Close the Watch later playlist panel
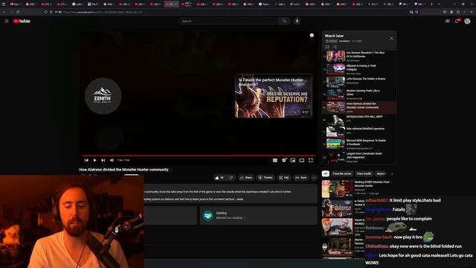476x268 pixels. 391,38
